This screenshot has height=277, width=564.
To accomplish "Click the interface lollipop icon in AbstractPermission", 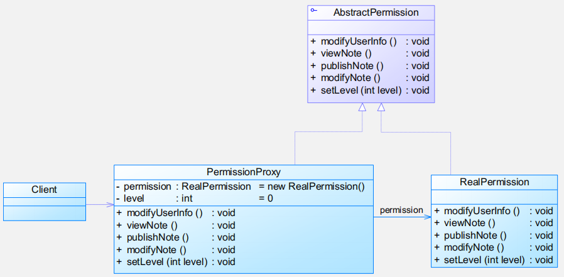I will click(313, 10).
